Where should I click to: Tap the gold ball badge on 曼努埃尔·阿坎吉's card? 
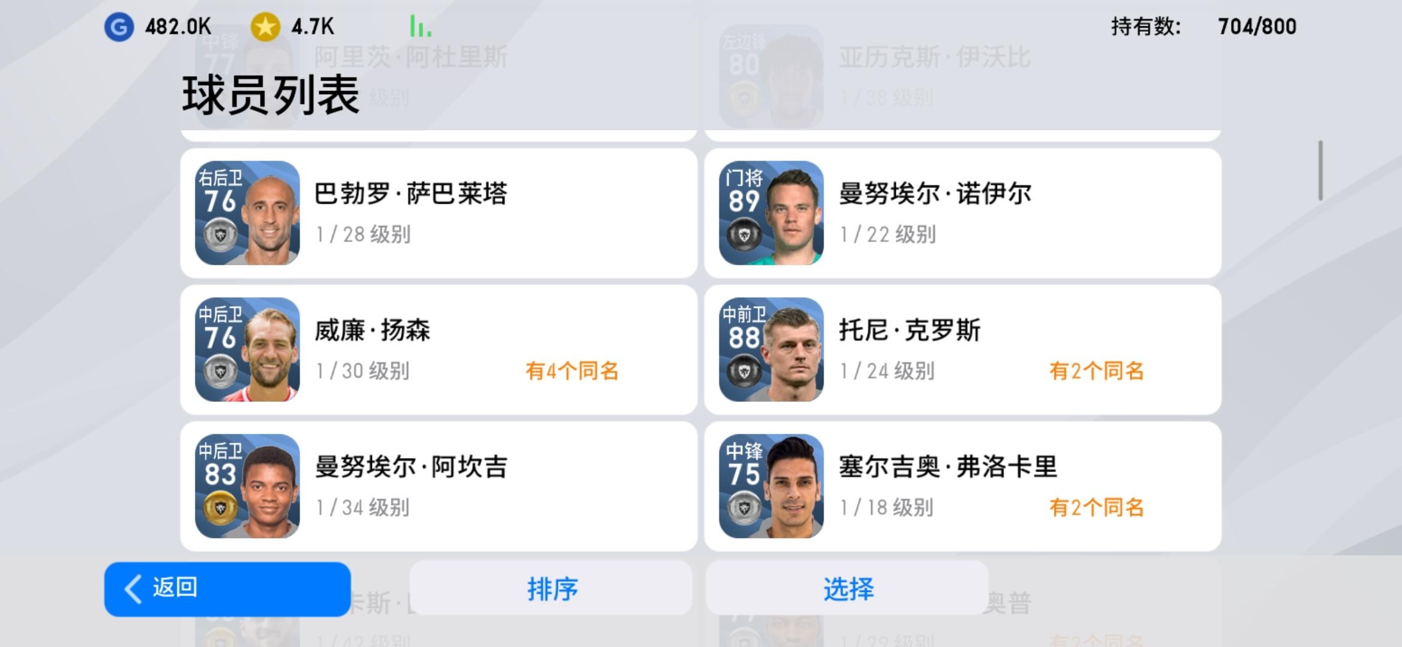(220, 508)
